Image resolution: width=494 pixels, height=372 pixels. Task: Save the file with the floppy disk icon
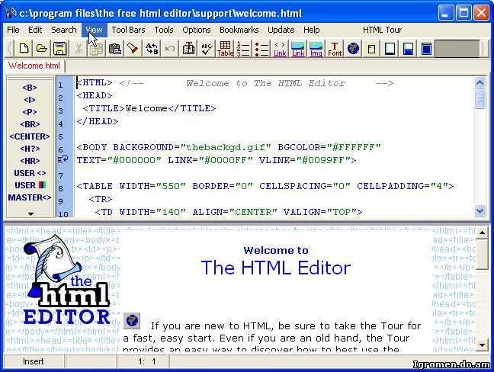(60, 49)
